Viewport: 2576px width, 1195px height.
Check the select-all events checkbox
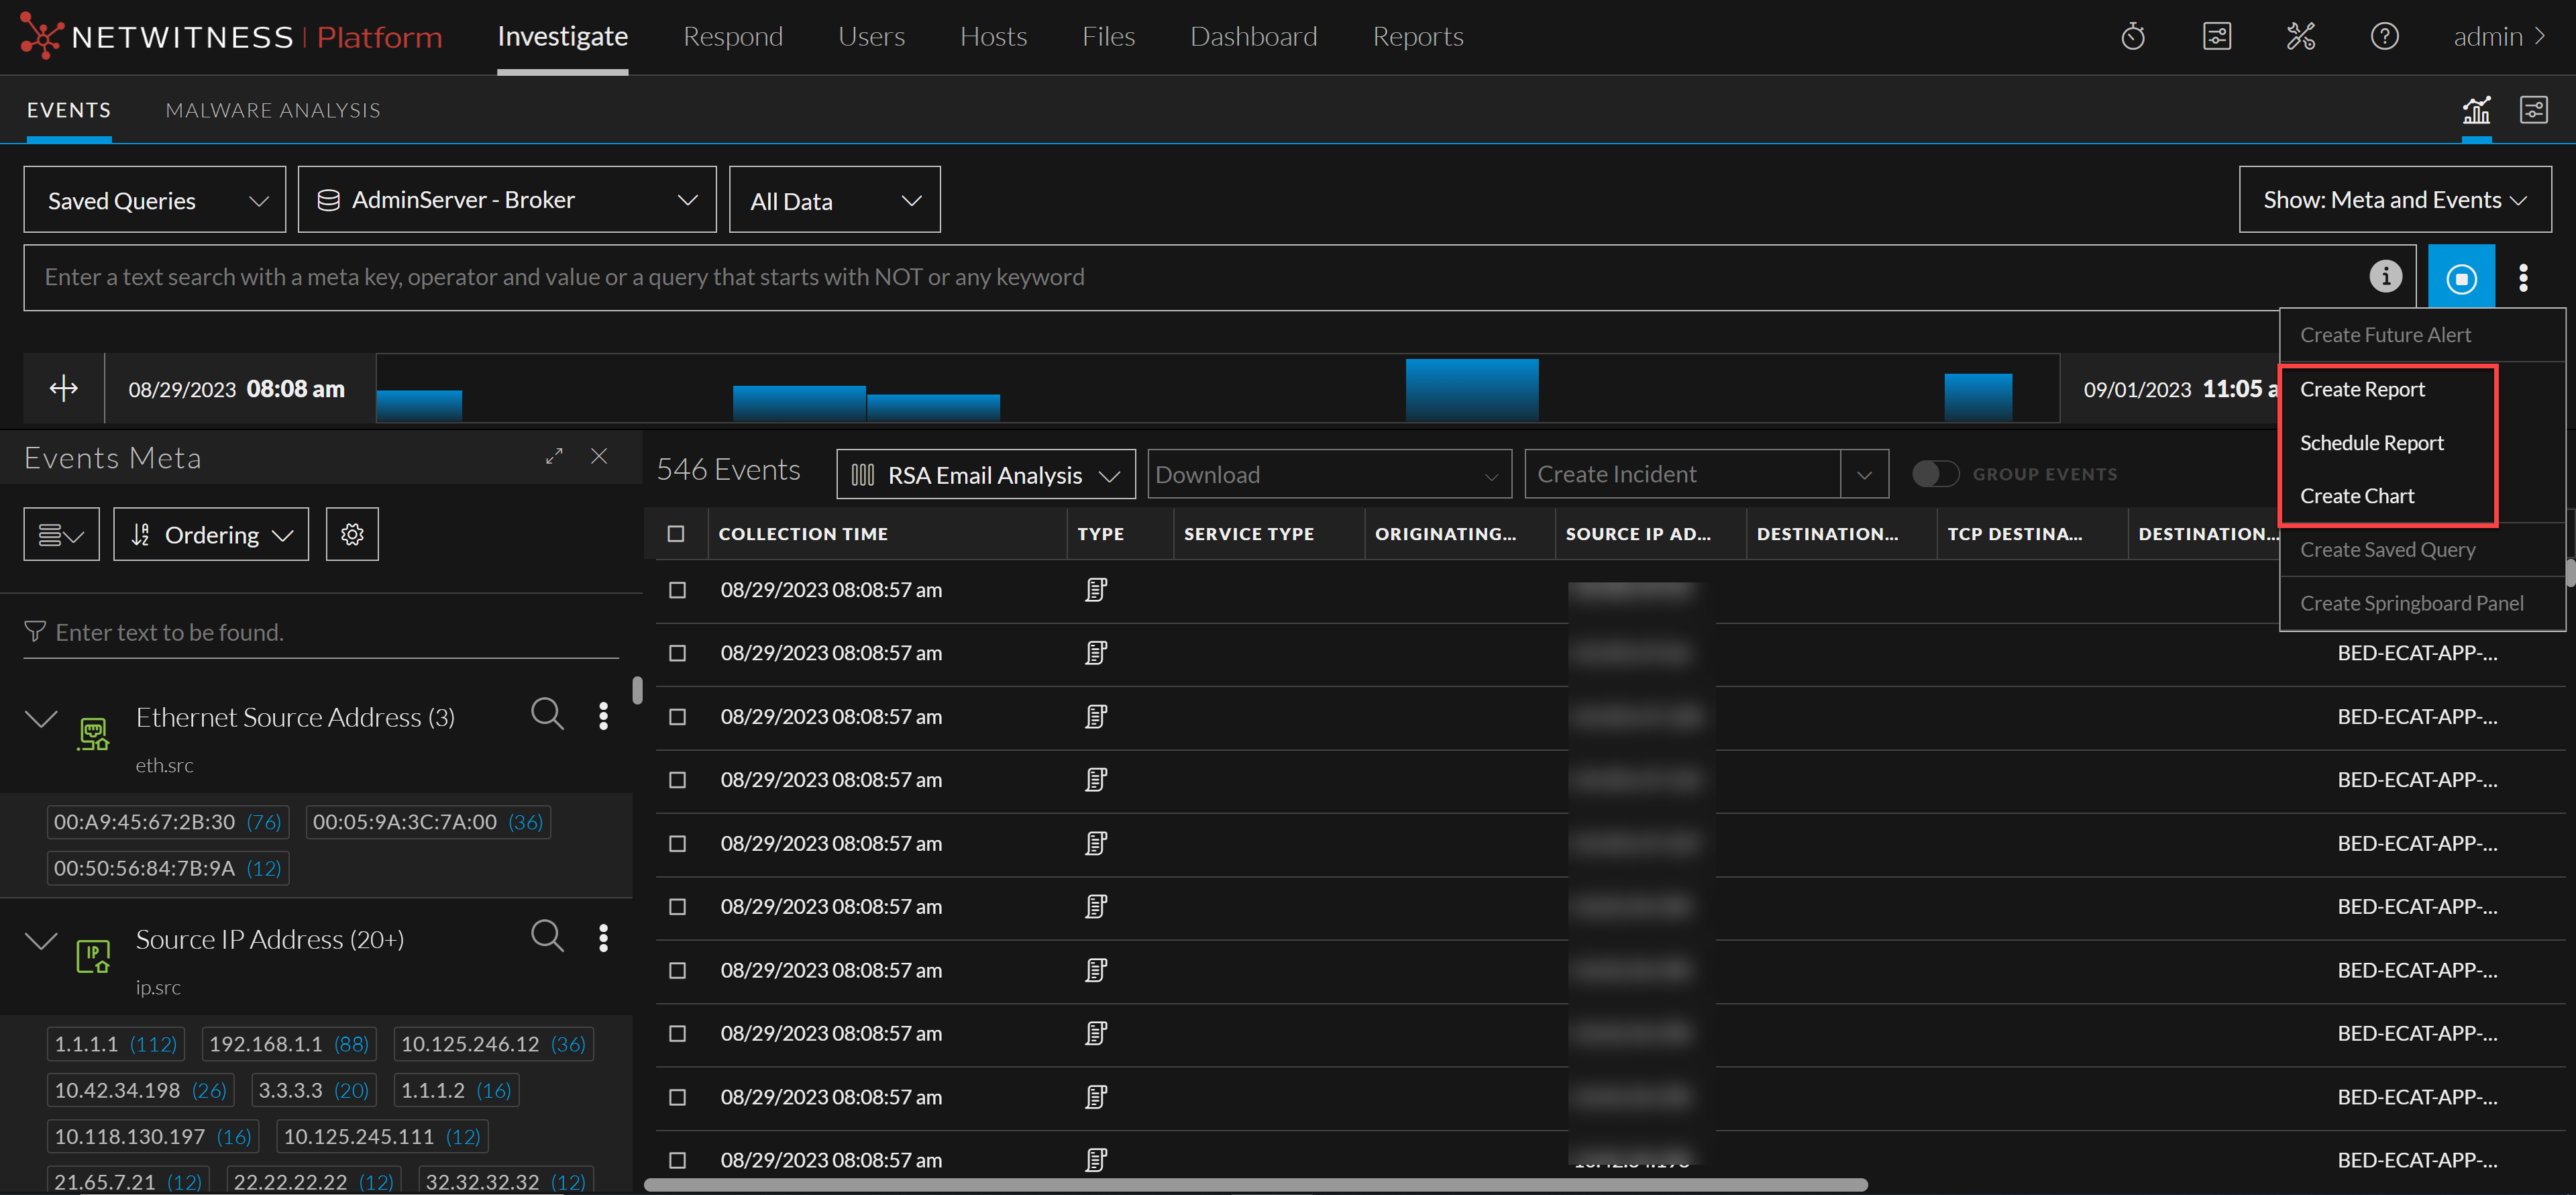(676, 534)
